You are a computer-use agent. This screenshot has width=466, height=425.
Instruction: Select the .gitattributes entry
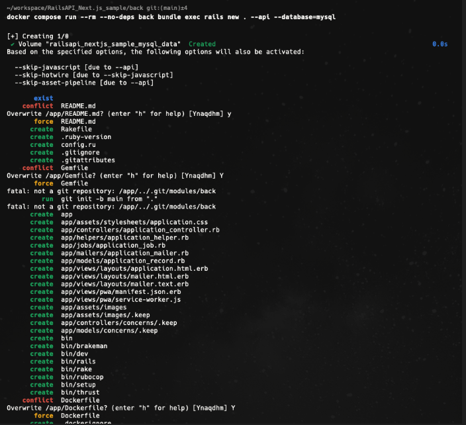point(88,160)
